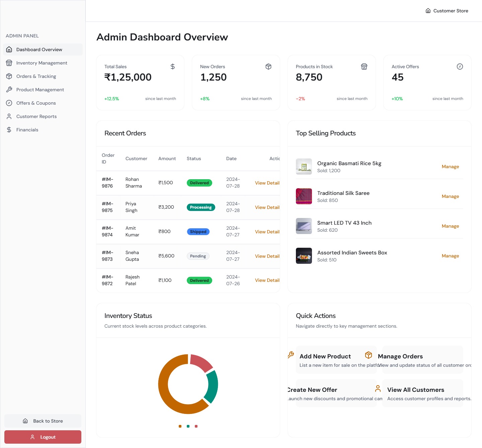482x448 pixels.
Task: Click the Assorted Indian Sweets Box thumbnail
Action: pos(304,256)
